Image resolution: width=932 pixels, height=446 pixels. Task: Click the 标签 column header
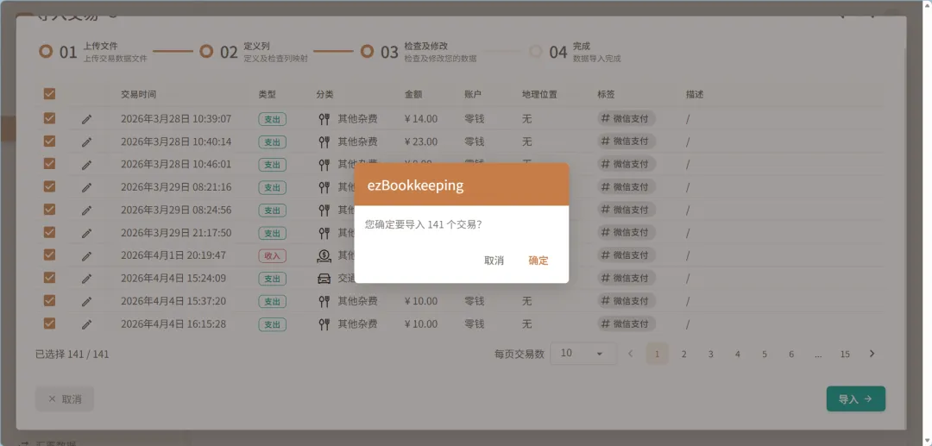pos(607,94)
